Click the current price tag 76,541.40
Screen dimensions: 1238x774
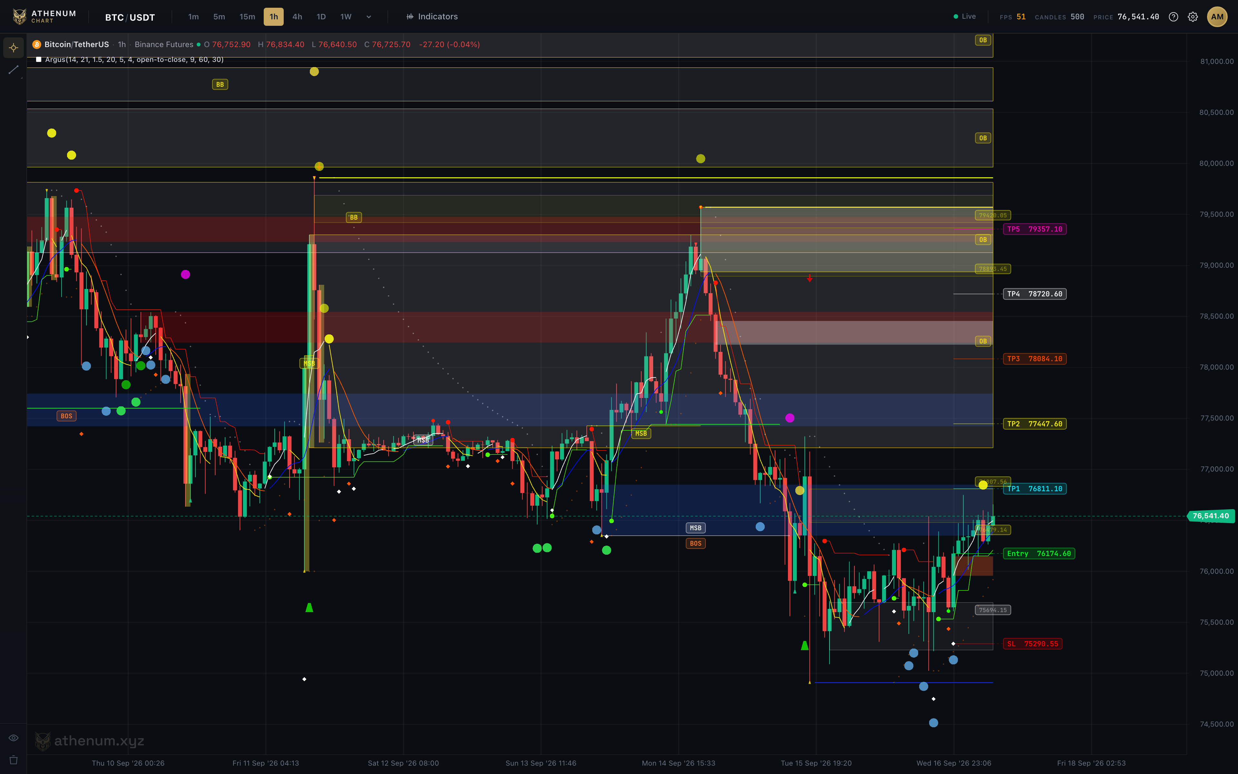(1211, 516)
